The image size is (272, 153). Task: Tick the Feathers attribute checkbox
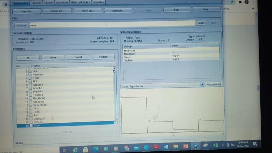[30, 75]
